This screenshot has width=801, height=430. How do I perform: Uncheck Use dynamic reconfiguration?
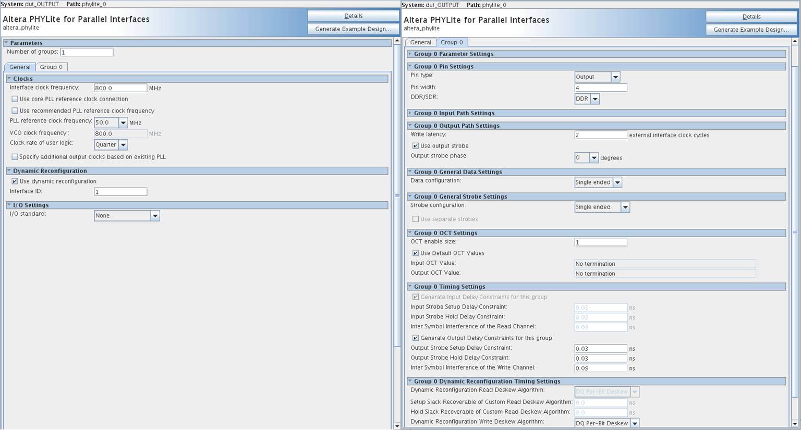click(15, 181)
